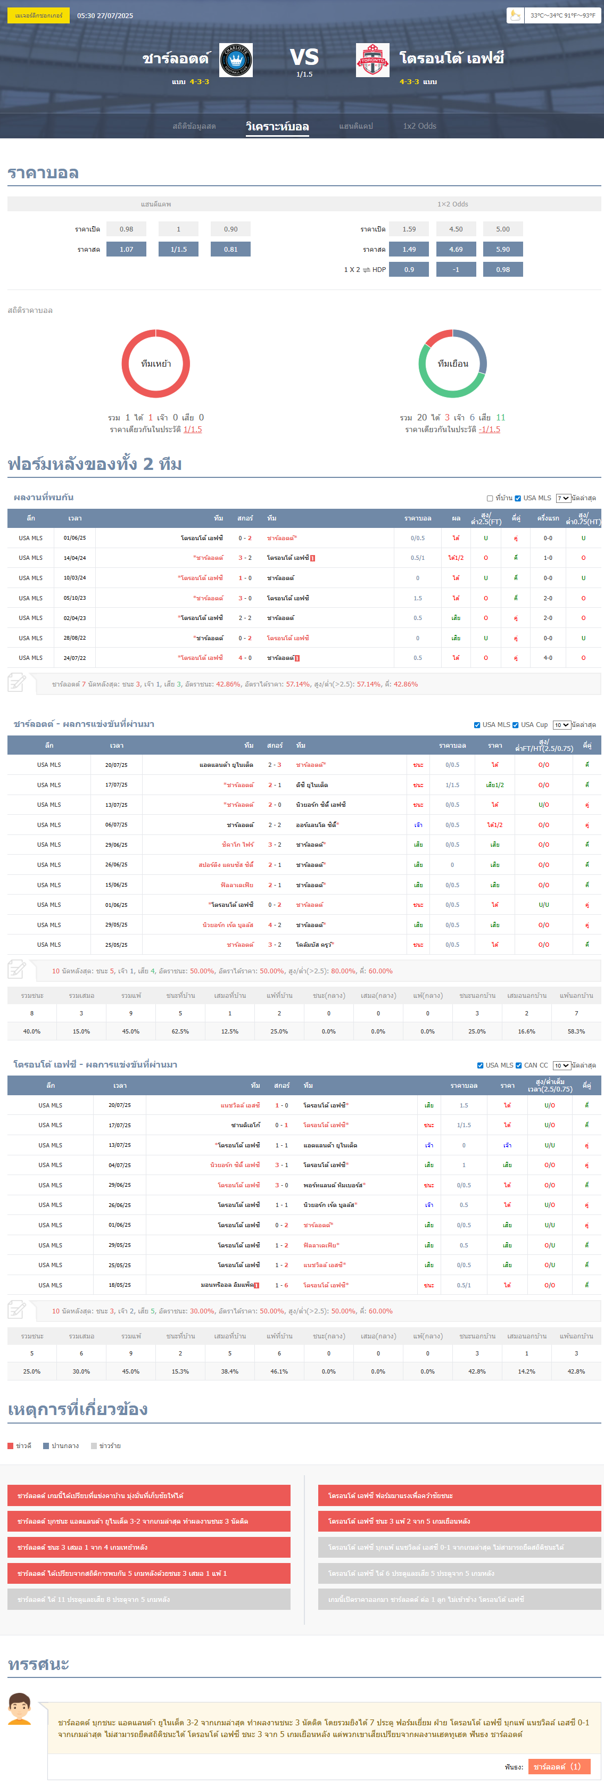Viewport: 604px width, 1786px height.
Task: Click the notes icon under Charlotte results table
Action: click(16, 969)
